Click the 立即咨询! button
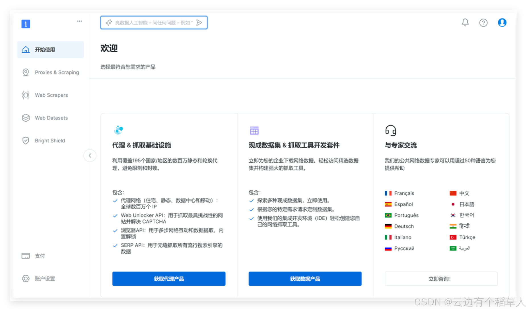The width and height of the screenshot is (527, 311). click(441, 279)
